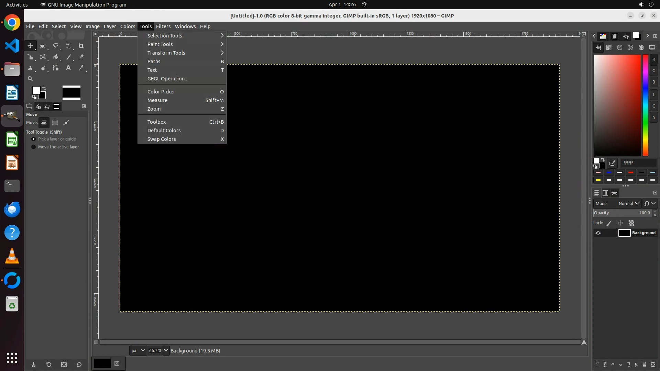This screenshot has width=660, height=371.
Task: Select the Clone stamp tool
Action: click(30, 68)
